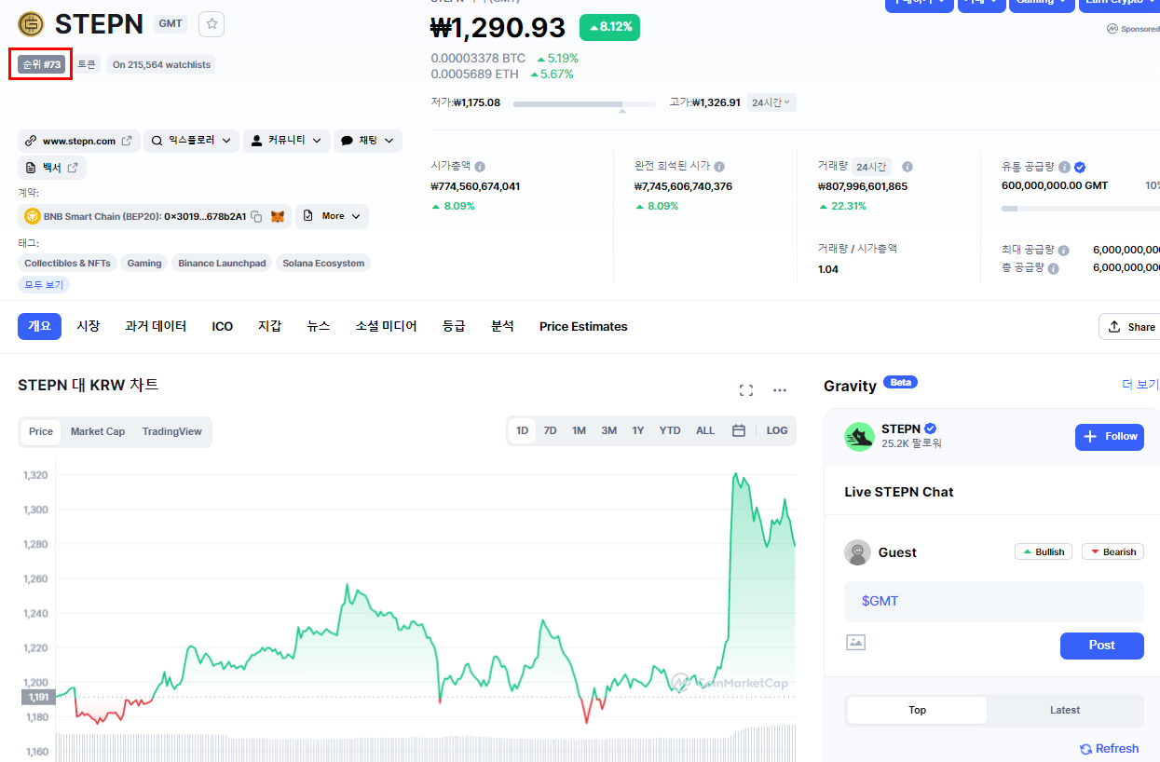The image size is (1160, 762).
Task: Open the 시장 tab
Action: (x=89, y=326)
